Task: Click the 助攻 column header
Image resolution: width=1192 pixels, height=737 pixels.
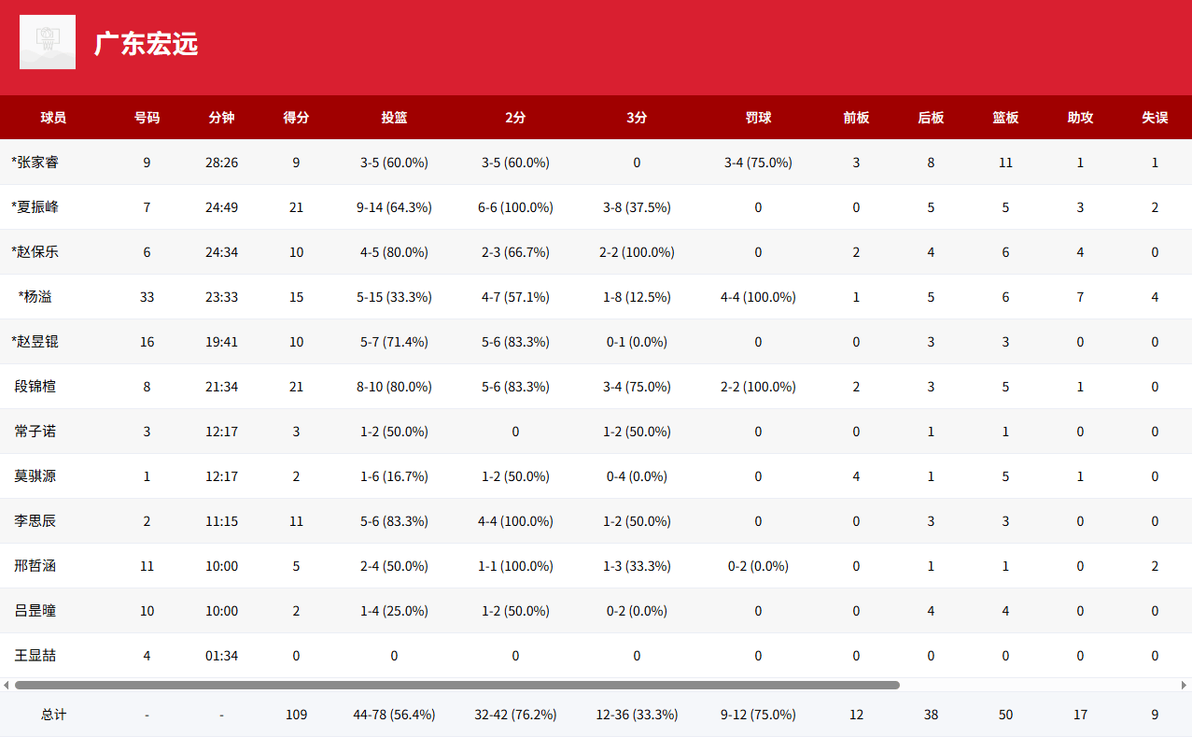Action: tap(1080, 118)
